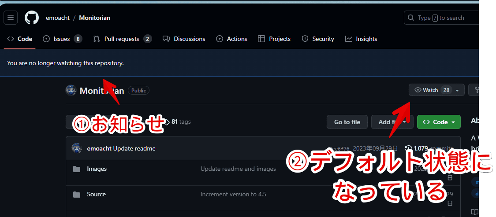Open the 1,079 commits history link
Screen dimensions: 496x217
(x=429, y=148)
